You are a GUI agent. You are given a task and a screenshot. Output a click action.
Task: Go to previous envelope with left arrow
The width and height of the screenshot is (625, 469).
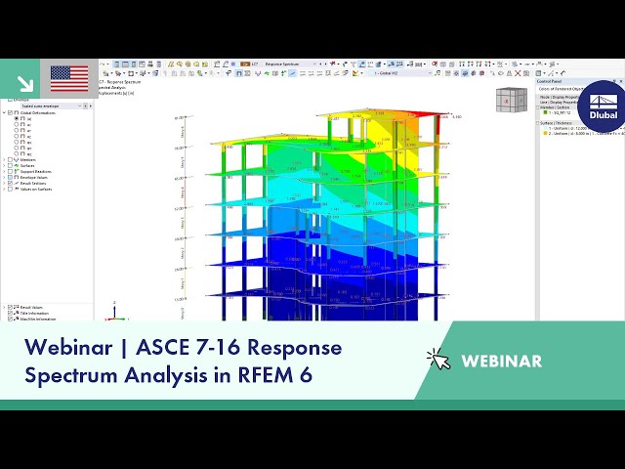(x=85, y=107)
